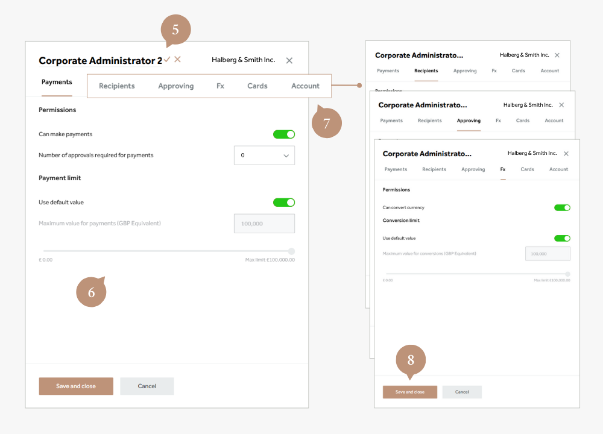Confirm role name with the checkmark icon
The image size is (603, 434).
tap(167, 60)
